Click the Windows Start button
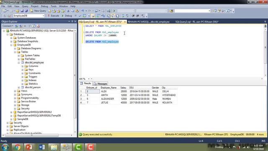The image size is (268, 151). pos(5,147)
